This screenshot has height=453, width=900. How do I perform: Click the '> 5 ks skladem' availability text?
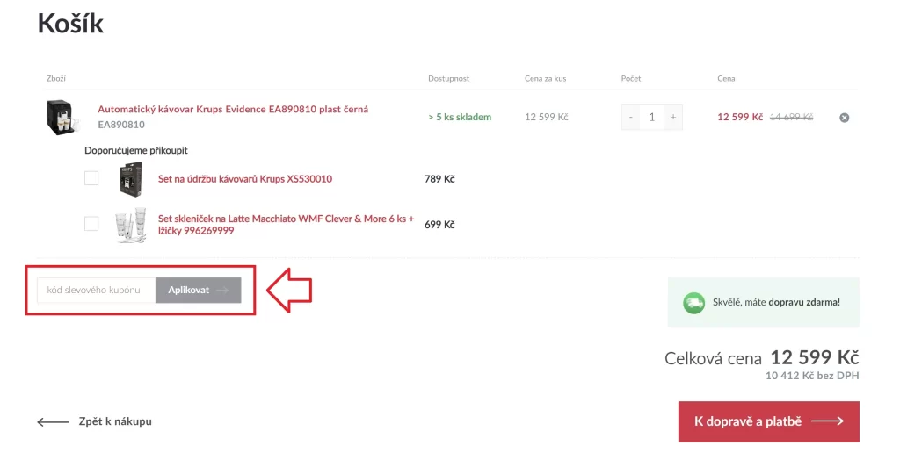(460, 117)
